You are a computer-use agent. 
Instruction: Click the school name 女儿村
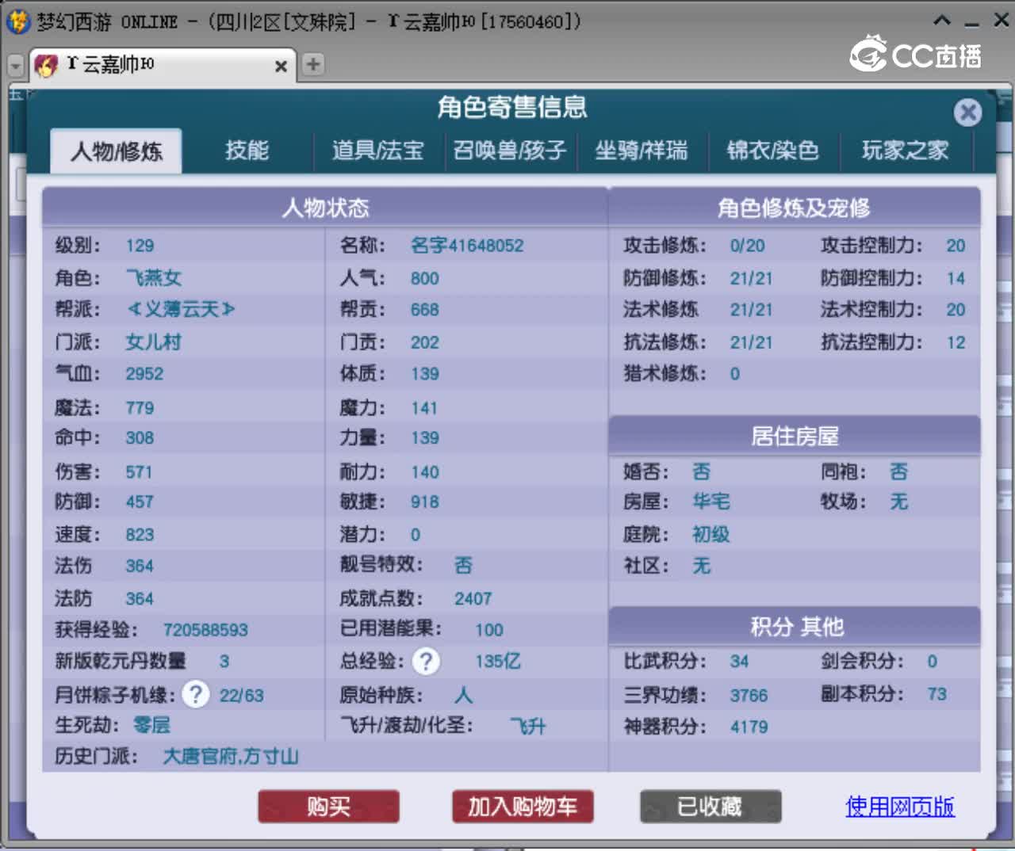(154, 342)
